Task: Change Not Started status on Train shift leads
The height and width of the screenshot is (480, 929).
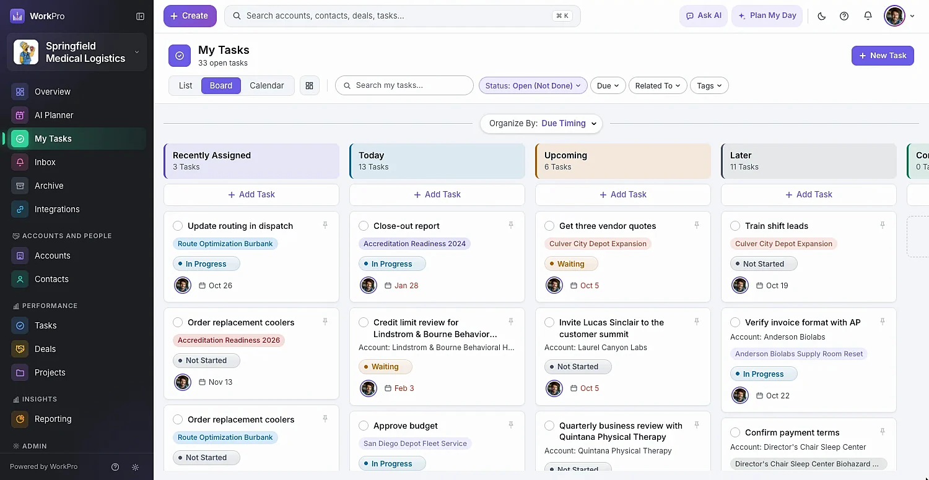Action: click(x=764, y=264)
